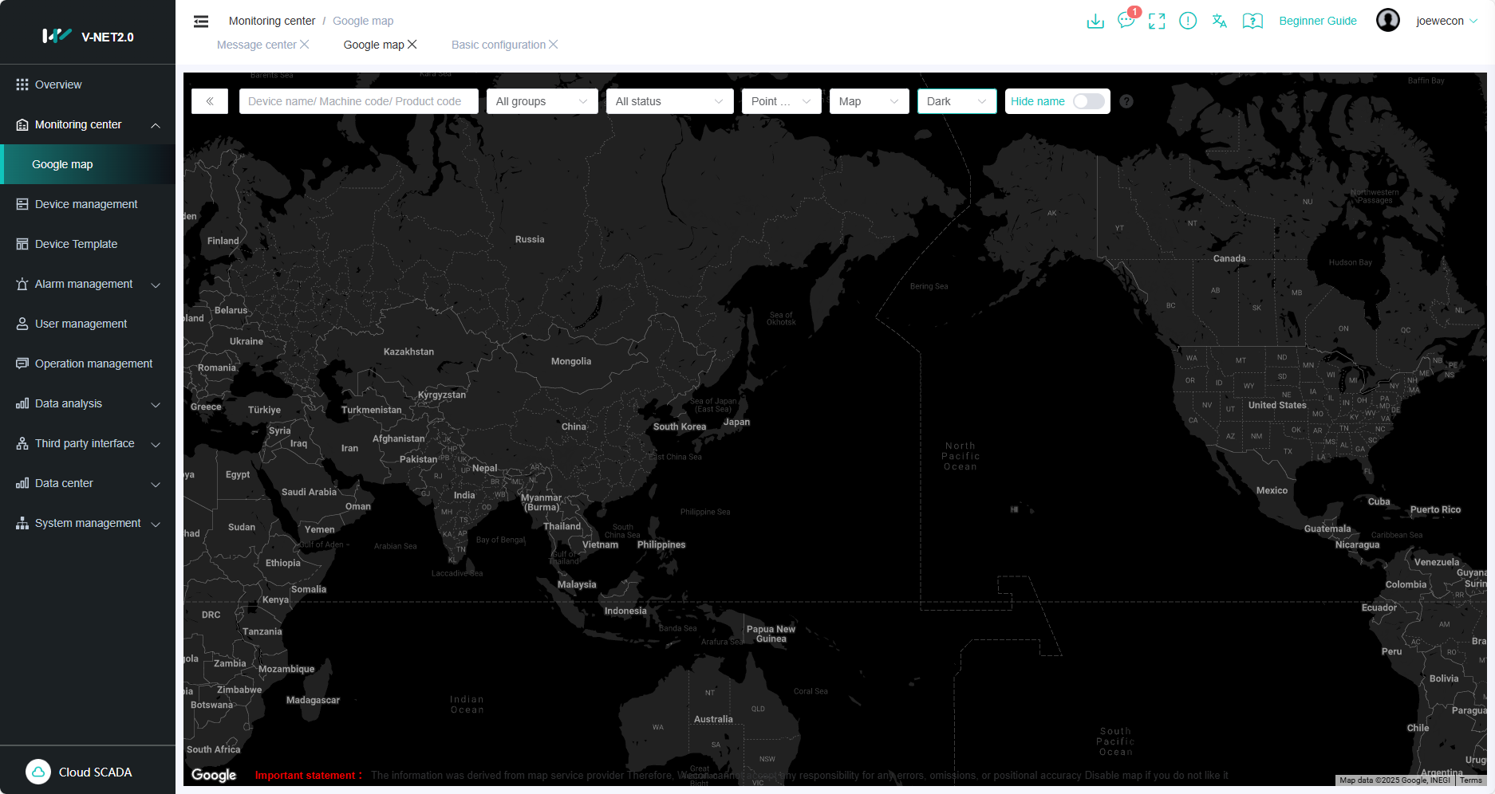This screenshot has height=794, width=1495.
Task: Open the messages notification icon
Action: [x=1126, y=21]
